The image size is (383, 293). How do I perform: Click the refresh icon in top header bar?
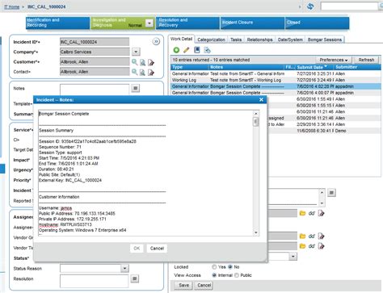pyautogui.click(x=310, y=6)
